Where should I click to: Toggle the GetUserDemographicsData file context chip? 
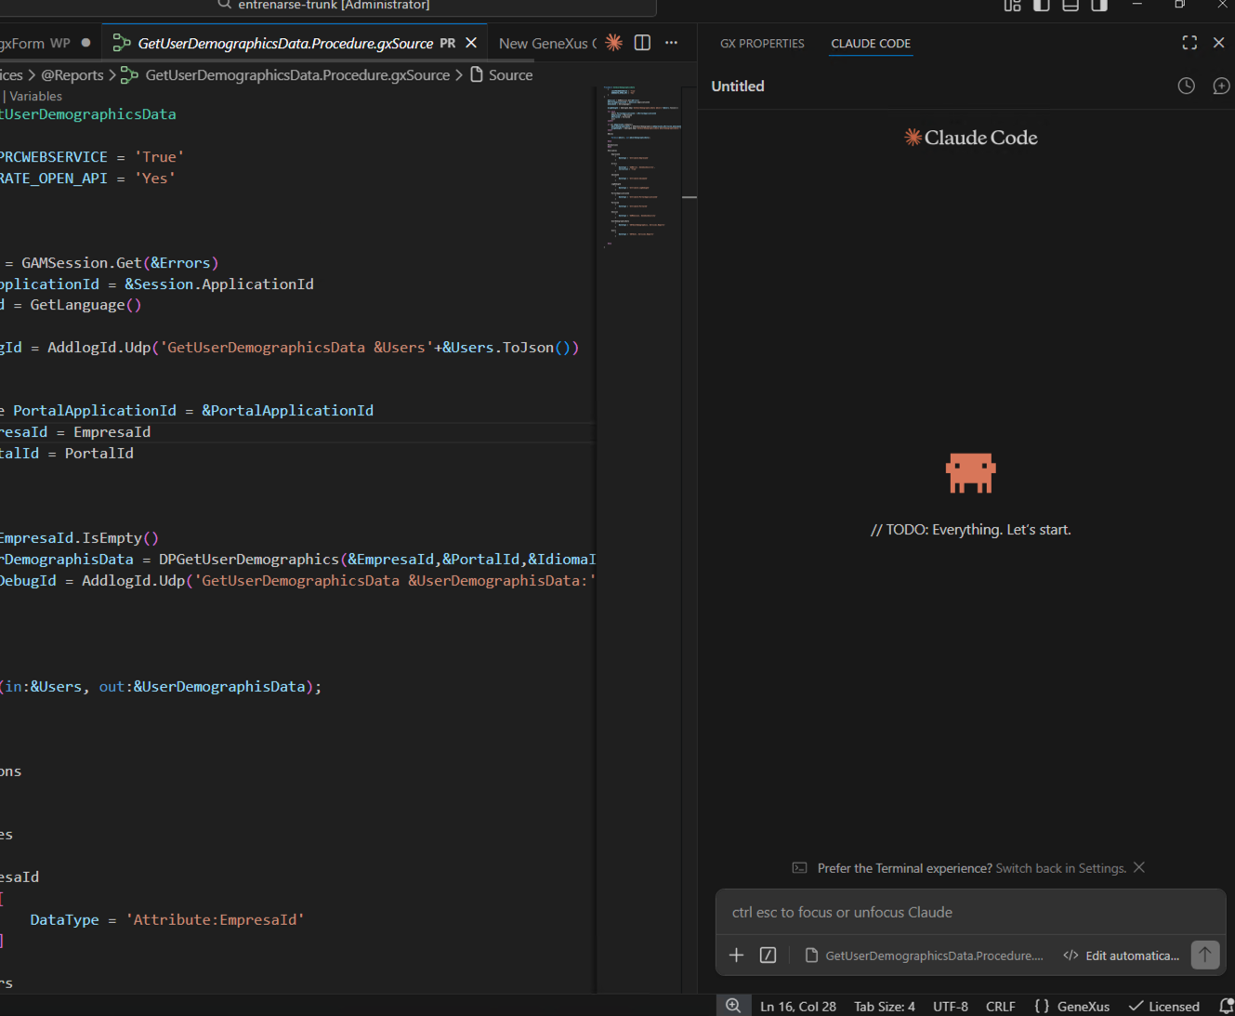pos(925,956)
